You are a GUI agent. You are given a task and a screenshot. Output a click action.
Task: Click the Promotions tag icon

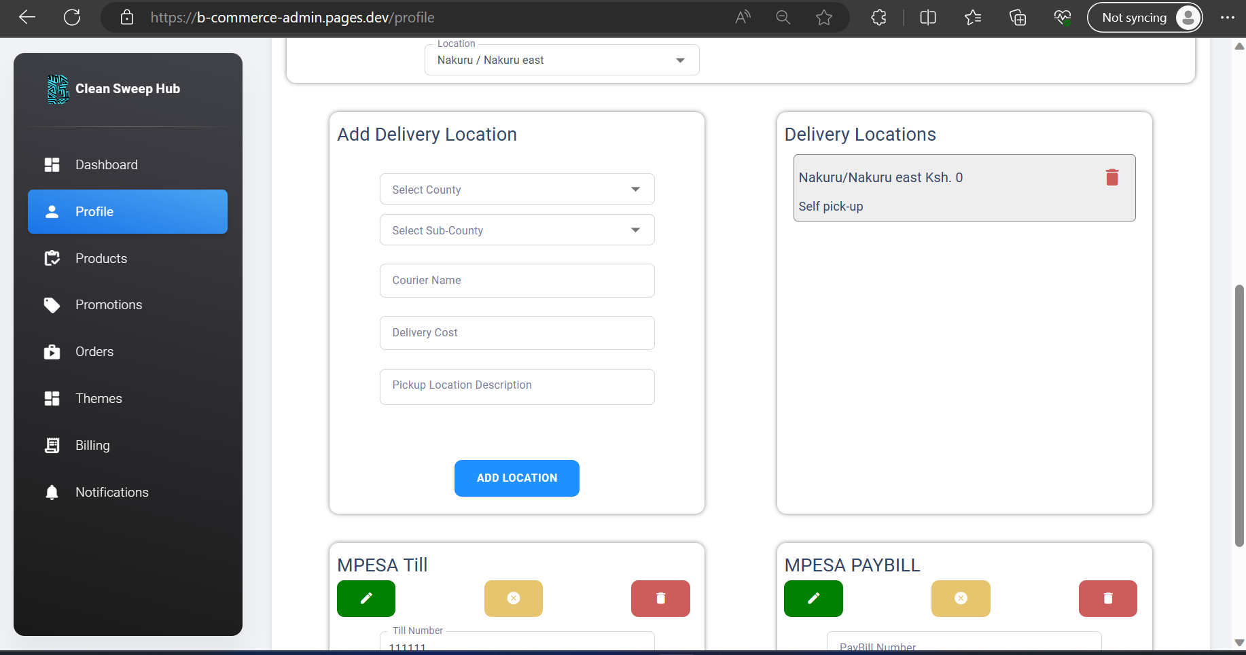52,304
